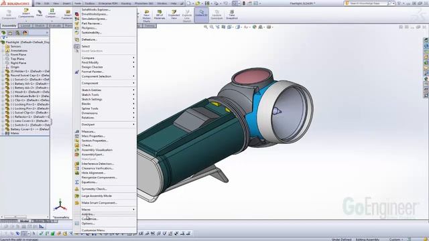Open SimulationXpress menu entry
429x241 pixels.
94,19
